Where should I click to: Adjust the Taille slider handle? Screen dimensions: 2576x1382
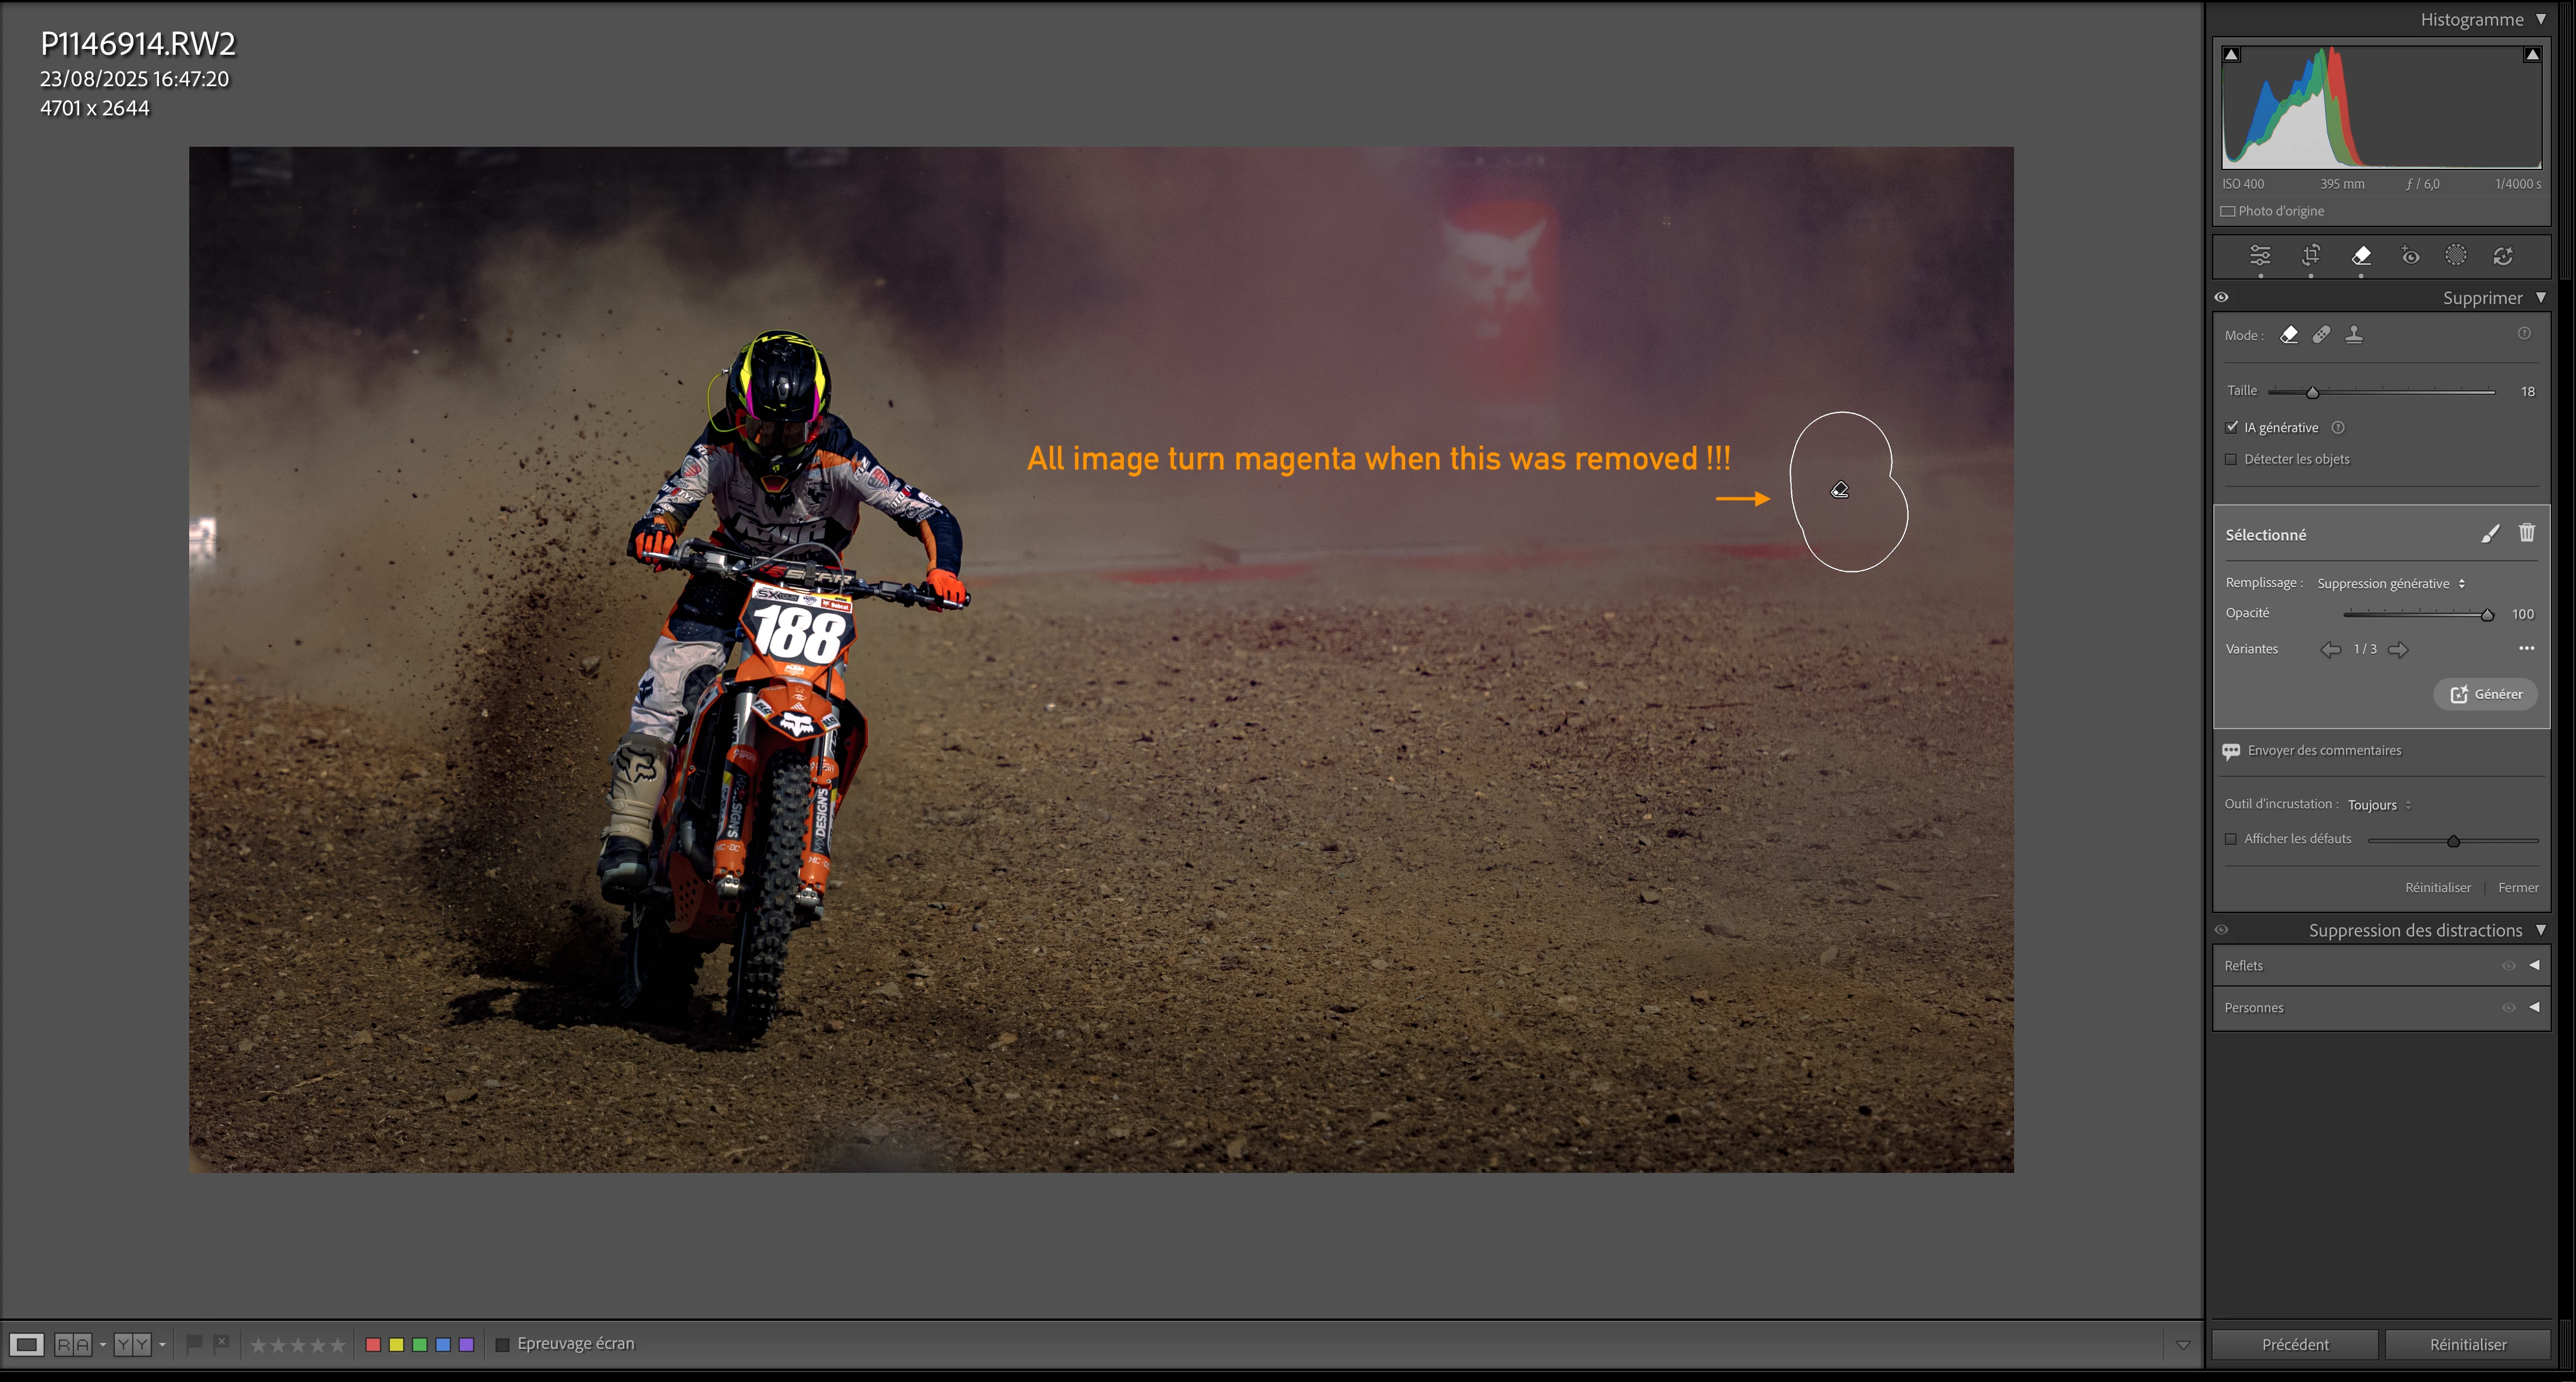click(2312, 392)
